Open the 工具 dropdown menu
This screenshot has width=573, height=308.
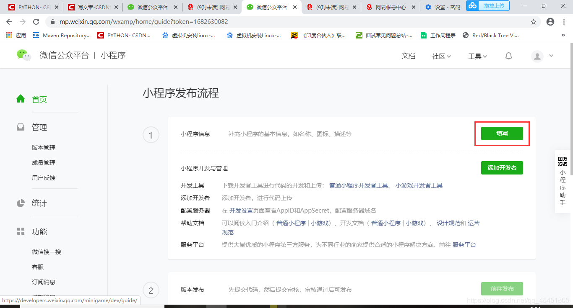pos(478,56)
